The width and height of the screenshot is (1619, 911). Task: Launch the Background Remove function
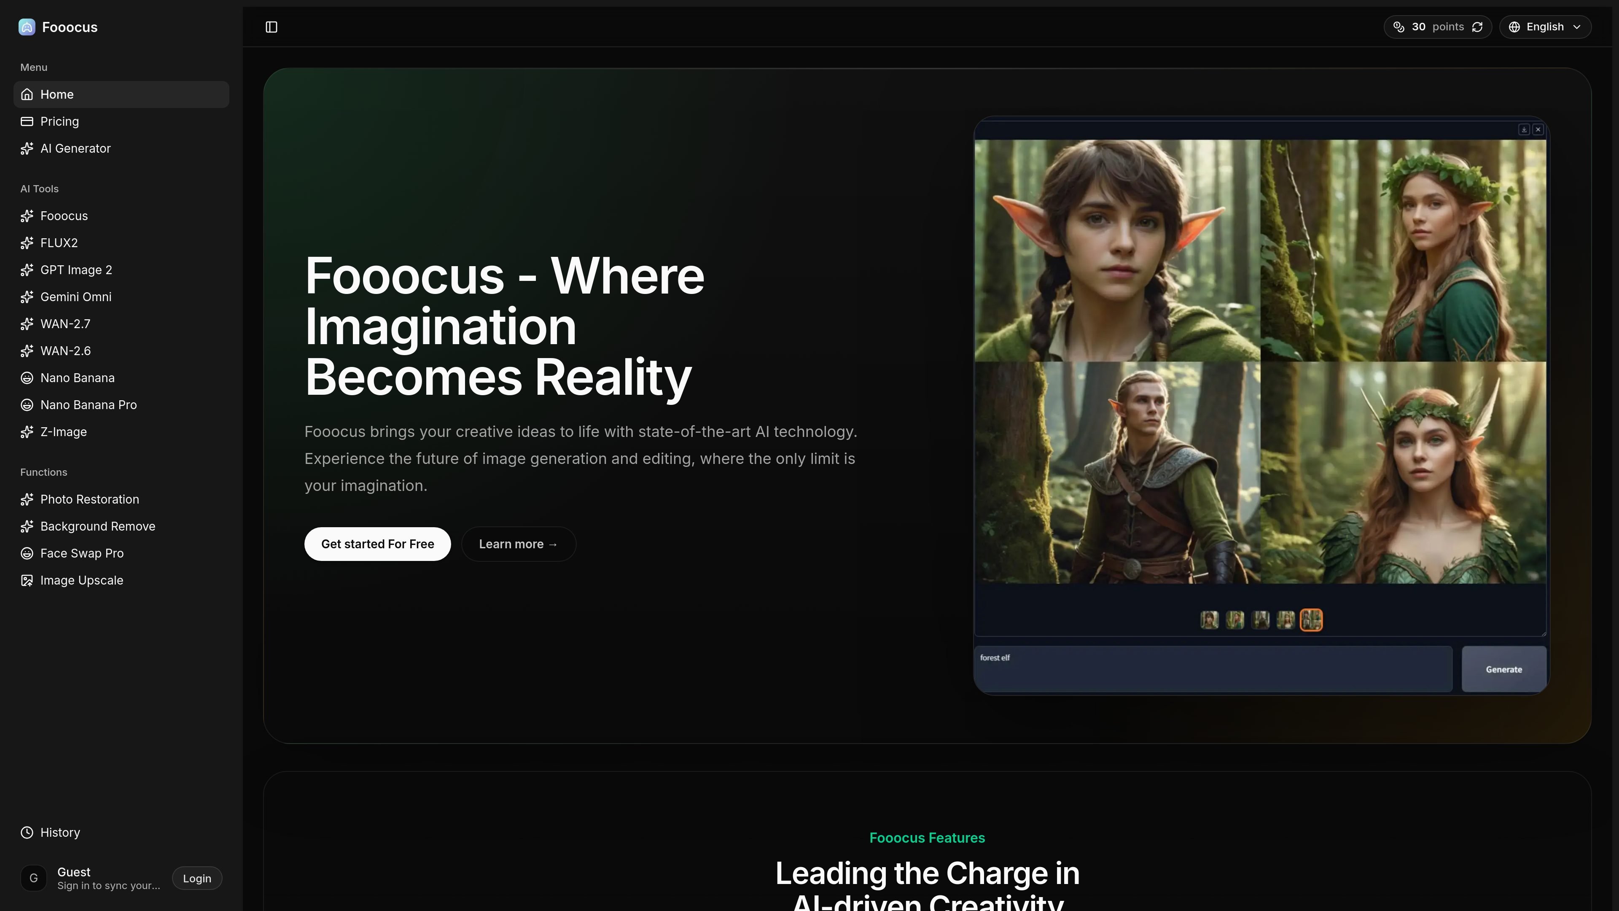(x=121, y=526)
